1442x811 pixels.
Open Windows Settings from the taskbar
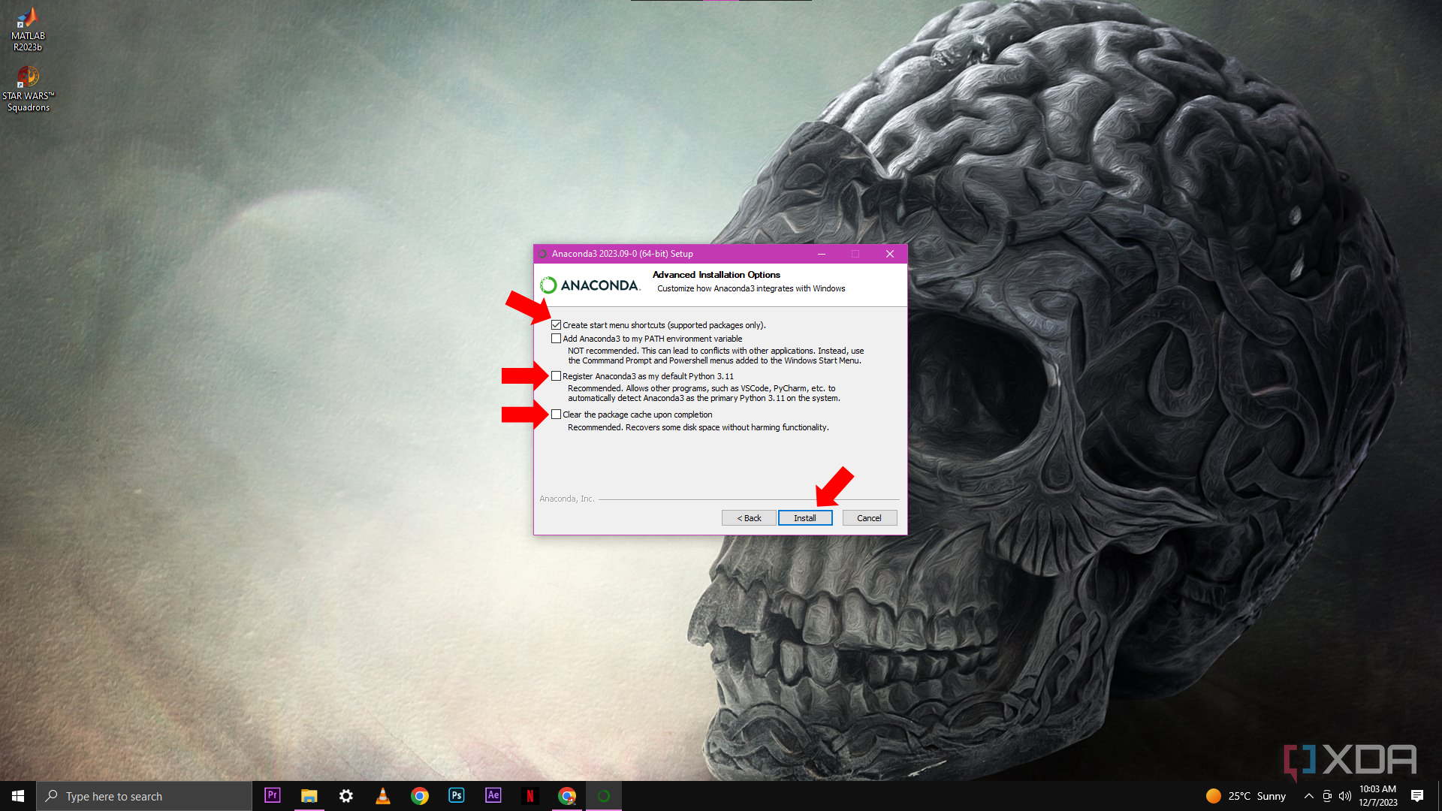point(345,796)
